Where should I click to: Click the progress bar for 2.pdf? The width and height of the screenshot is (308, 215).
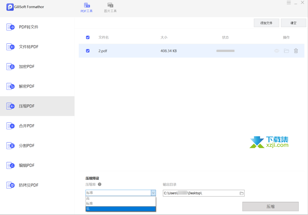coord(225,51)
